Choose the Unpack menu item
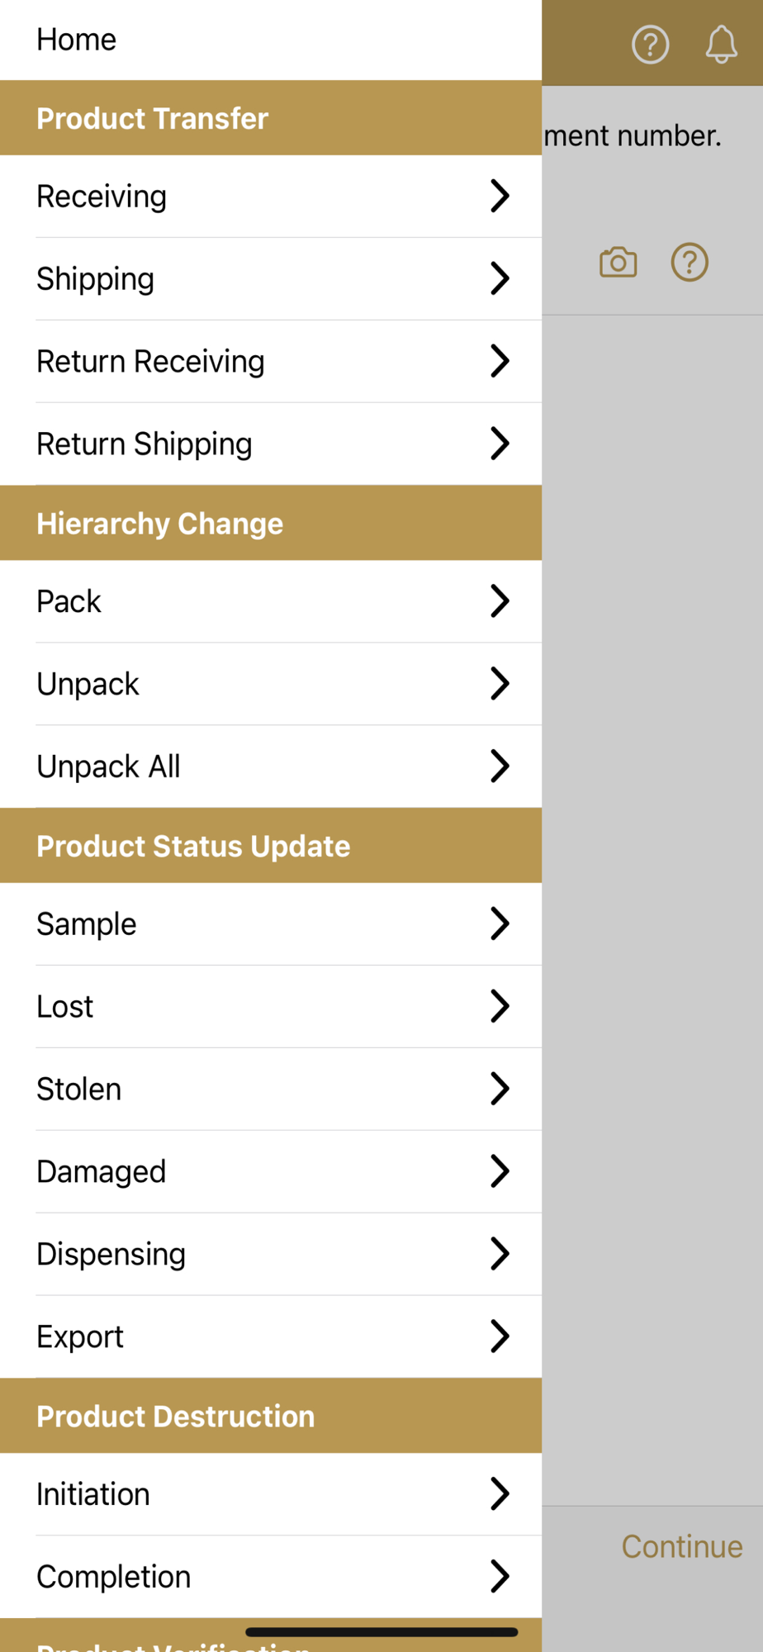Screen dimensions: 763x1652 [271, 684]
